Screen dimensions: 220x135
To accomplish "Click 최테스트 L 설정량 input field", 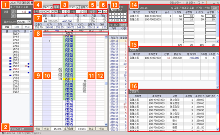I will click(211, 20).
